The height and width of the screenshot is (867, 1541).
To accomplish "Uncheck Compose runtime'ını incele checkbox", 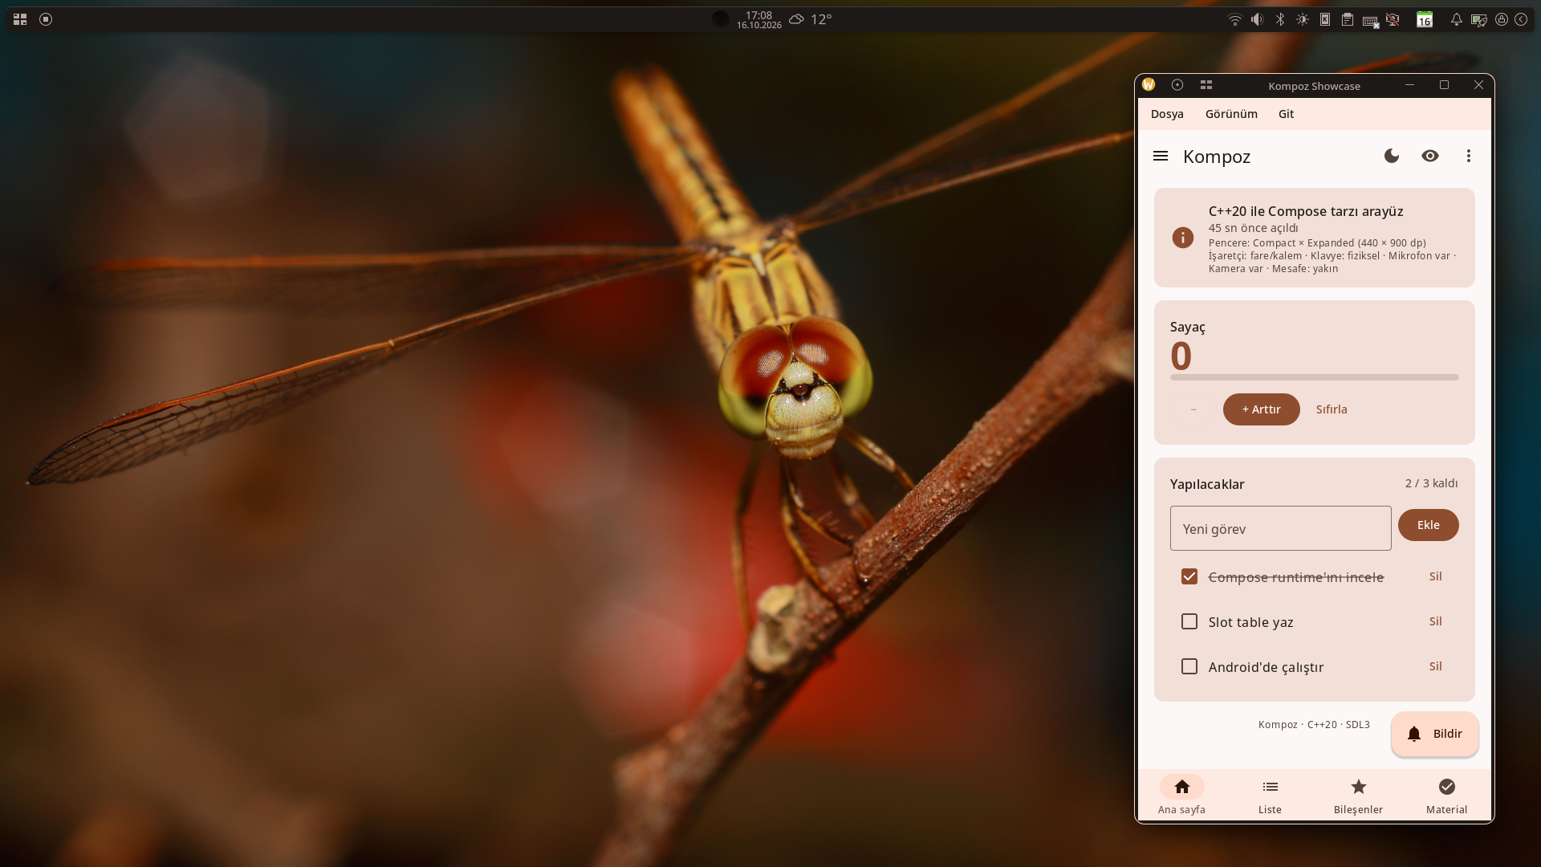I will pyautogui.click(x=1189, y=576).
